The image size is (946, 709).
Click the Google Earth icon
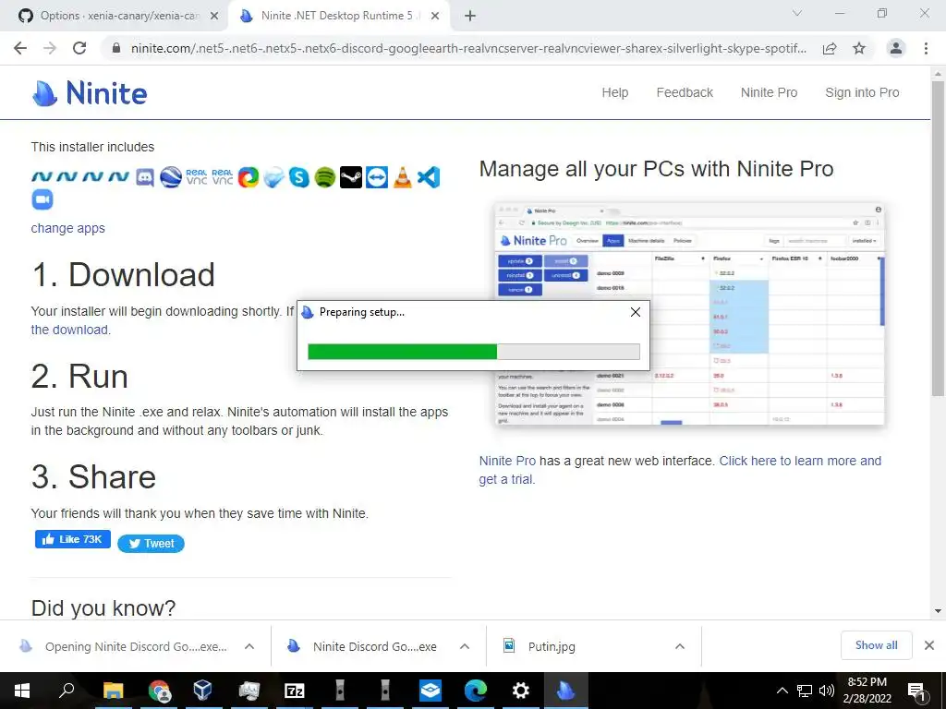(171, 177)
